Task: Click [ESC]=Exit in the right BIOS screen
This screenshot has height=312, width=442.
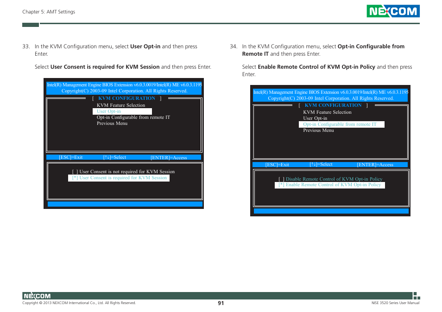Action: [x=277, y=165]
